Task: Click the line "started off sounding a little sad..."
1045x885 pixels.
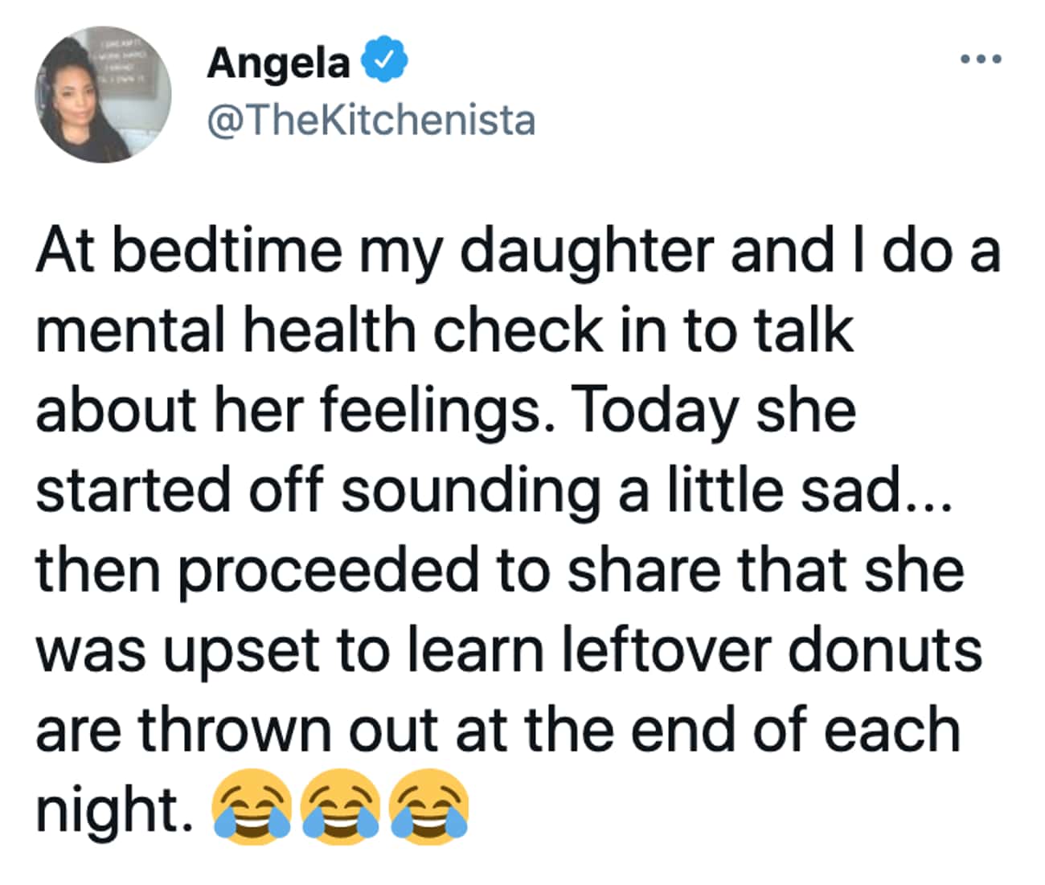Action: pos(494,490)
